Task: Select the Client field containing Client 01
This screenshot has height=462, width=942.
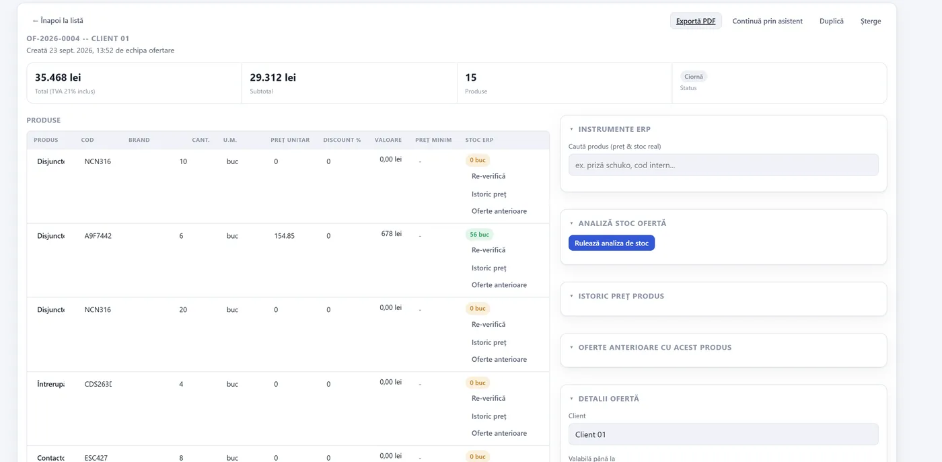Action: [x=723, y=434]
